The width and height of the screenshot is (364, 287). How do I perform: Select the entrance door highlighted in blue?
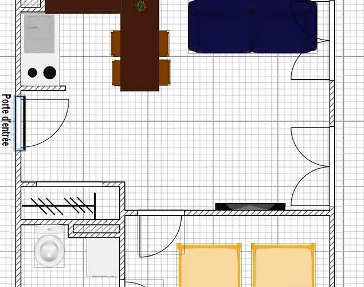pos(20,123)
